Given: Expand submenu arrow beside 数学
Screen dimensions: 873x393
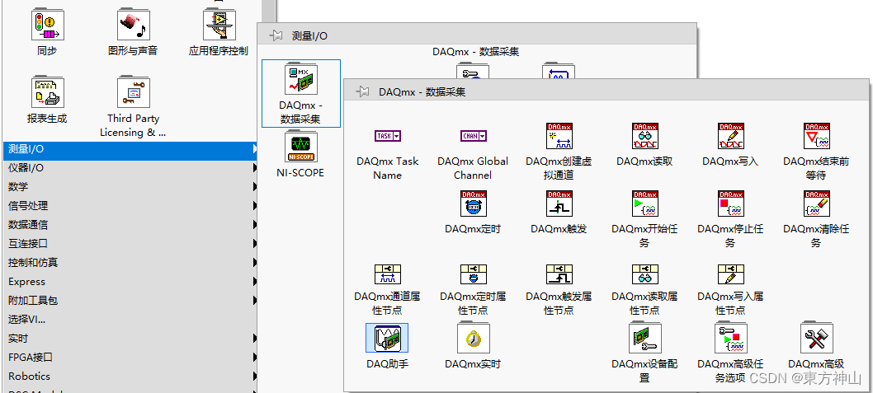Looking at the screenshot, I should pos(255,187).
